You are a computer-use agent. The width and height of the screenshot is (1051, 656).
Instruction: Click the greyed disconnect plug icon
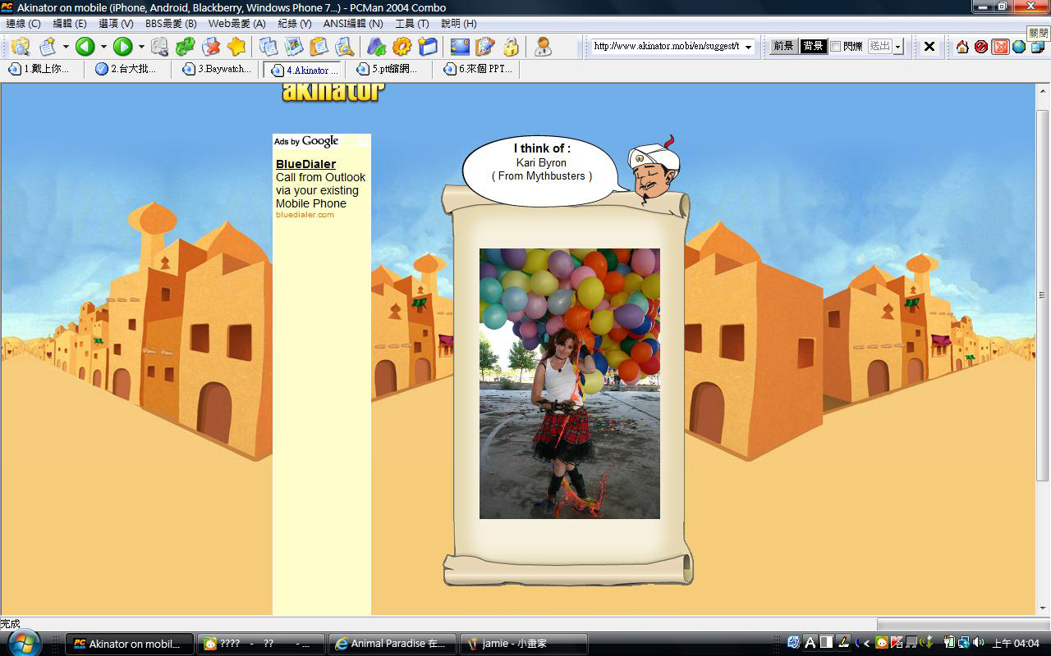pyautogui.click(x=159, y=46)
